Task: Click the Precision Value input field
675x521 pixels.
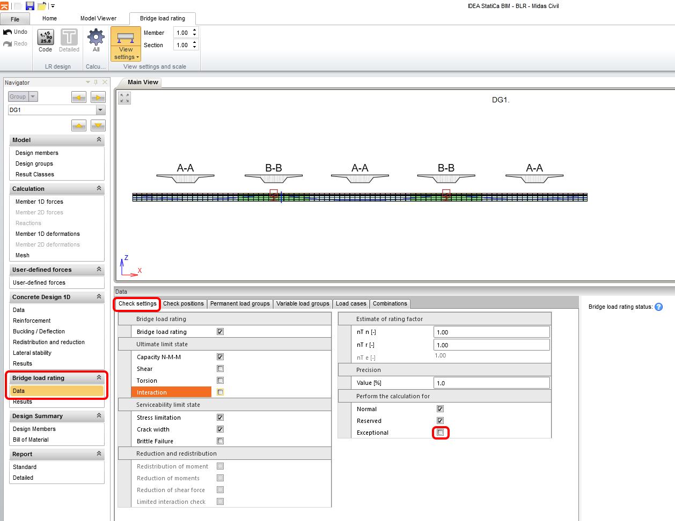Action: [491, 383]
